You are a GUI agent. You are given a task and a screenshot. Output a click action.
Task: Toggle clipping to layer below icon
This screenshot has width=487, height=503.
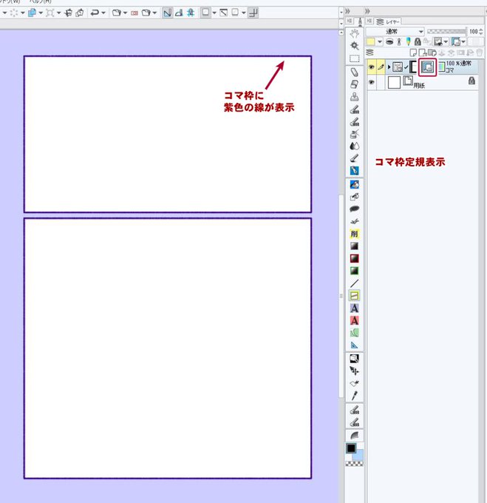click(x=389, y=41)
